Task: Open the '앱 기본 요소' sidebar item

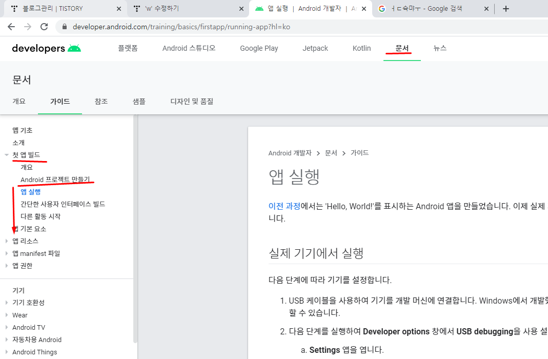Action: 29,229
